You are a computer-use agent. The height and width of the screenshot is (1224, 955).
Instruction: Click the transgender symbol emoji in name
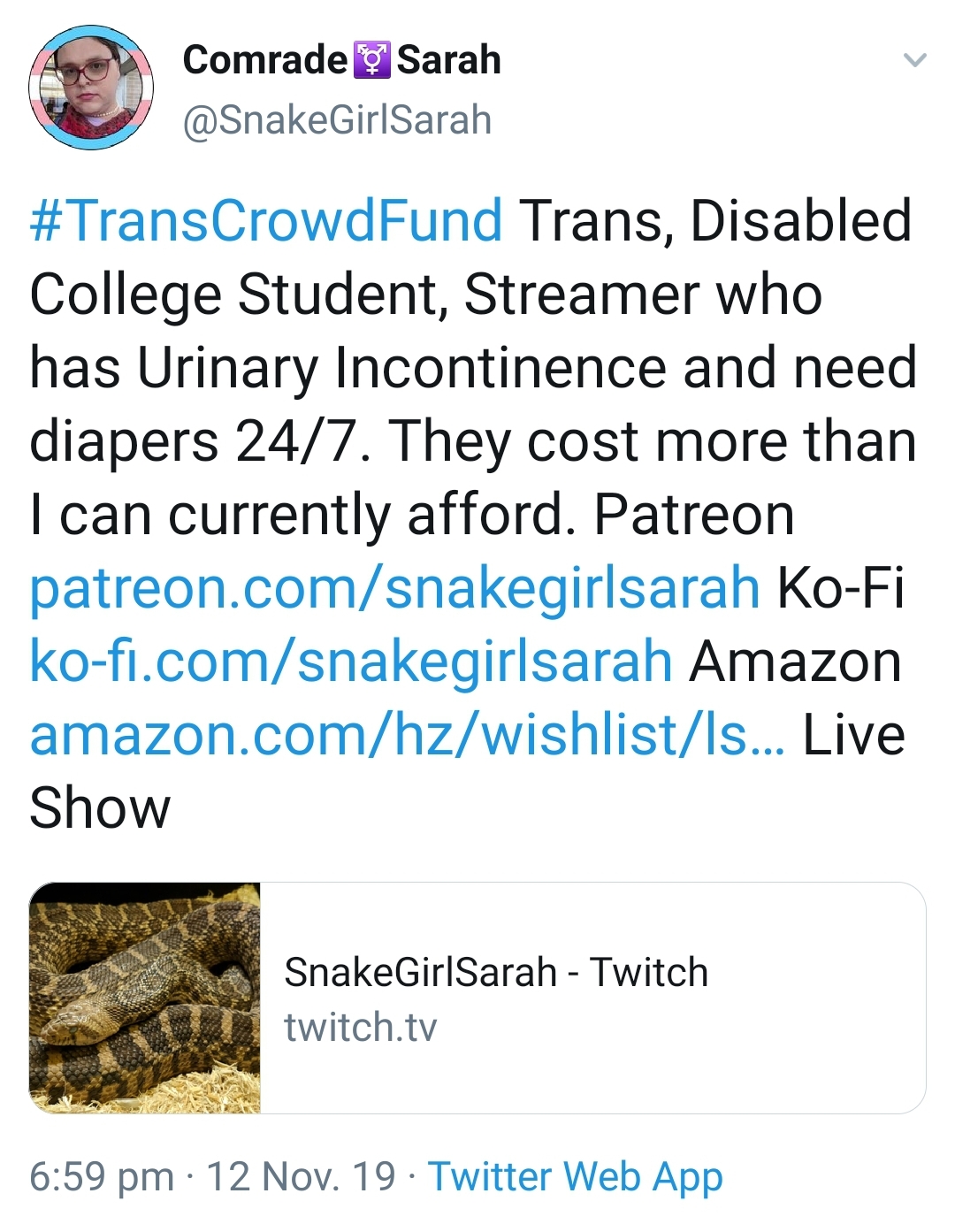point(371,60)
